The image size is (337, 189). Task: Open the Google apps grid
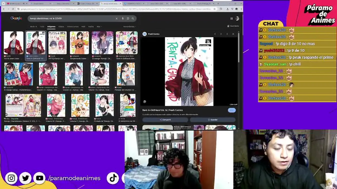(231, 18)
